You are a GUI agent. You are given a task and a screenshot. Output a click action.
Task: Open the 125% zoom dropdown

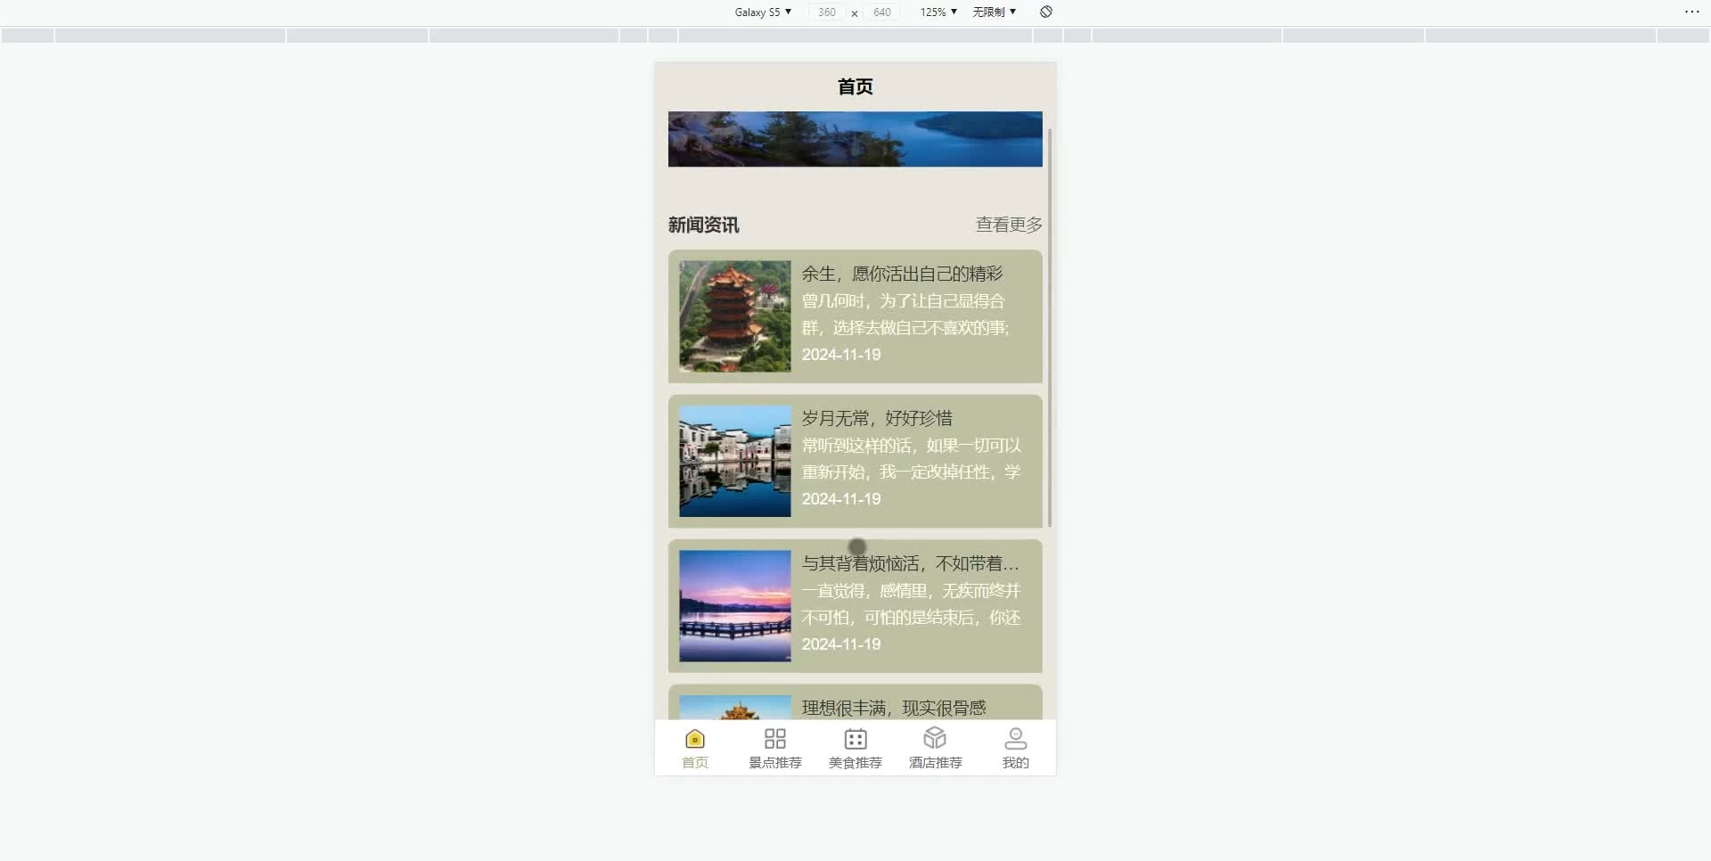[938, 12]
